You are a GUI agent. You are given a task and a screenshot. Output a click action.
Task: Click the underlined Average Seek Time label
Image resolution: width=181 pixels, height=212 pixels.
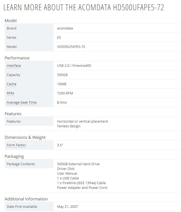[x=22, y=103]
